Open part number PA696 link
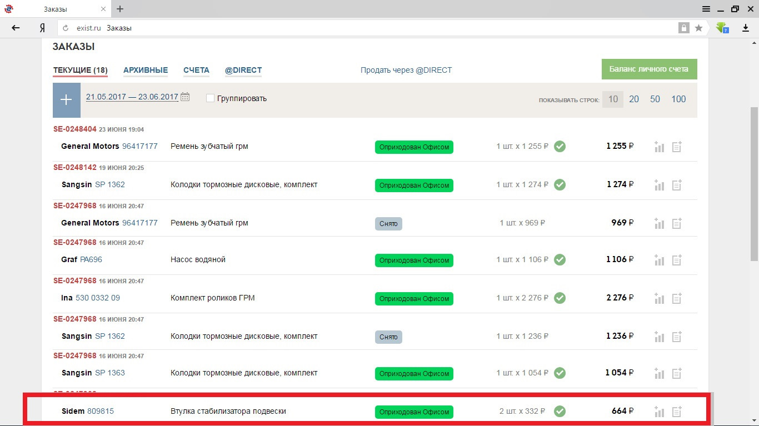The image size is (759, 426). pos(91,259)
